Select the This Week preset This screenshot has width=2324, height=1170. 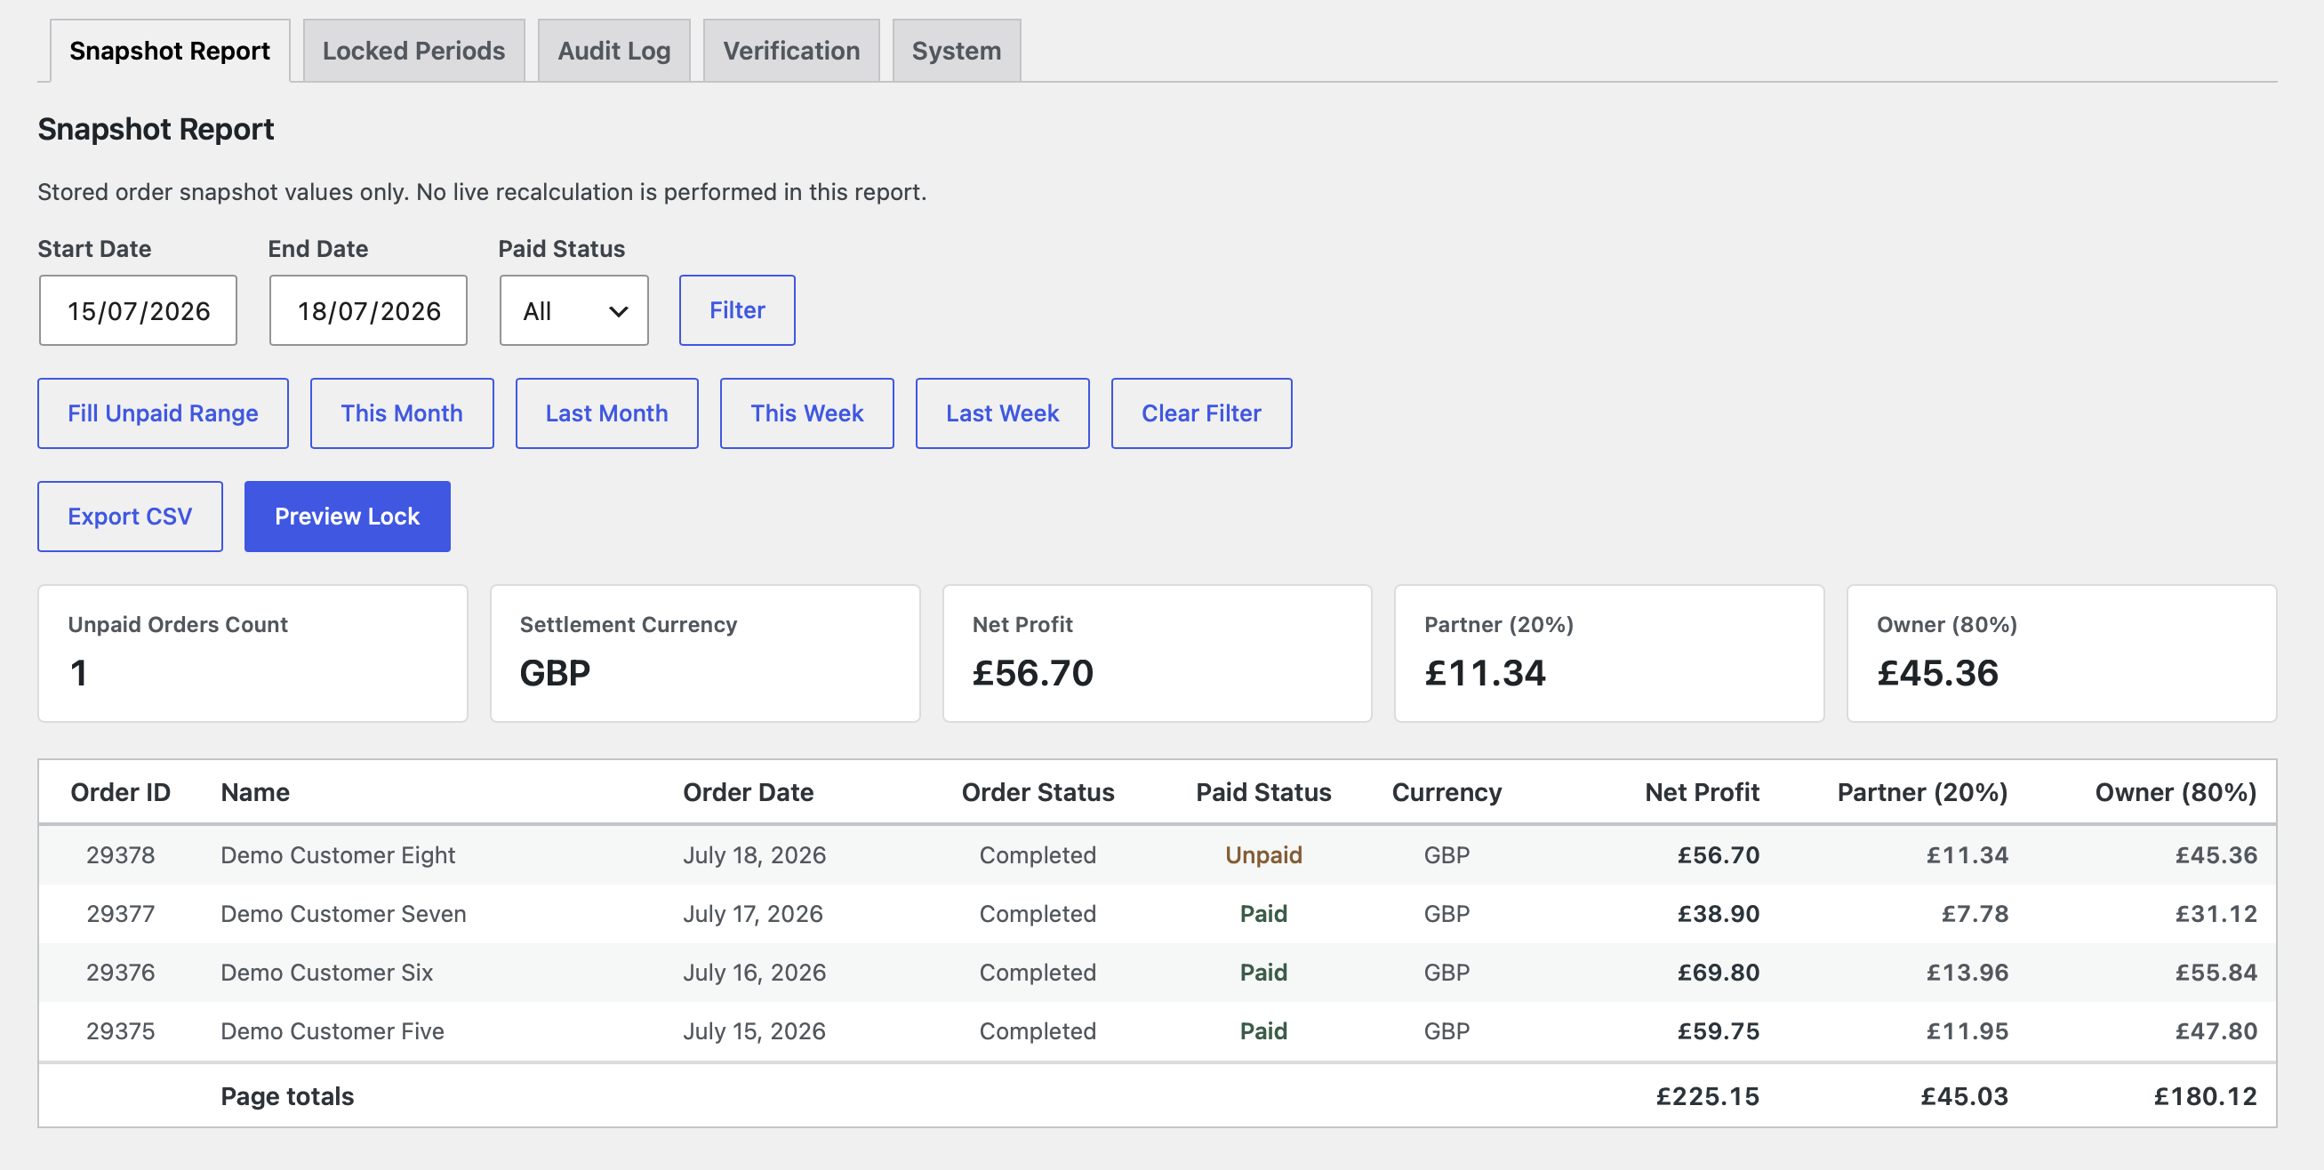click(806, 413)
